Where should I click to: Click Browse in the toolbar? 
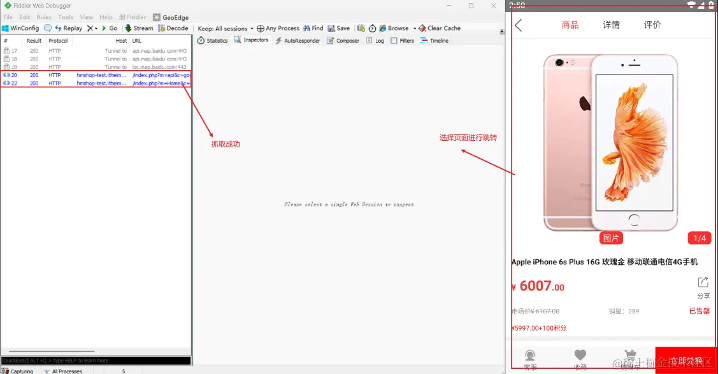tap(394, 28)
